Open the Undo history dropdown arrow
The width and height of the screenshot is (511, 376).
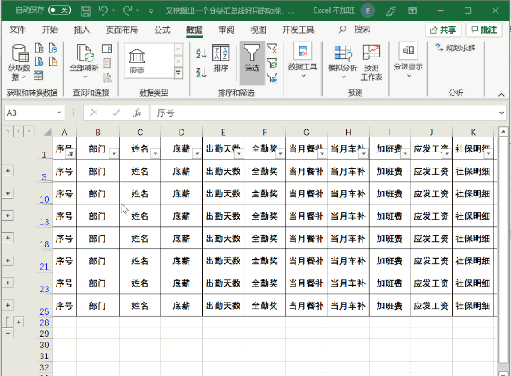(x=113, y=10)
